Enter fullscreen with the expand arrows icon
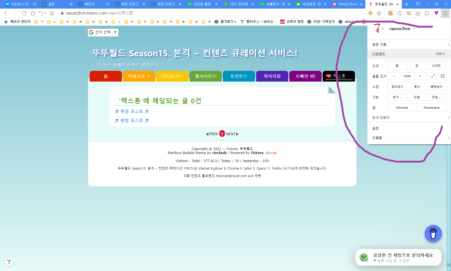451x271 pixels. (433, 76)
